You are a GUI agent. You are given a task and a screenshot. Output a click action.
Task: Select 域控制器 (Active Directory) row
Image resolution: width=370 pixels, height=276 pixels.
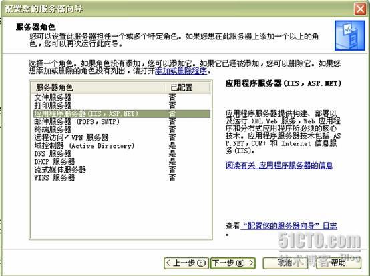pos(122,145)
